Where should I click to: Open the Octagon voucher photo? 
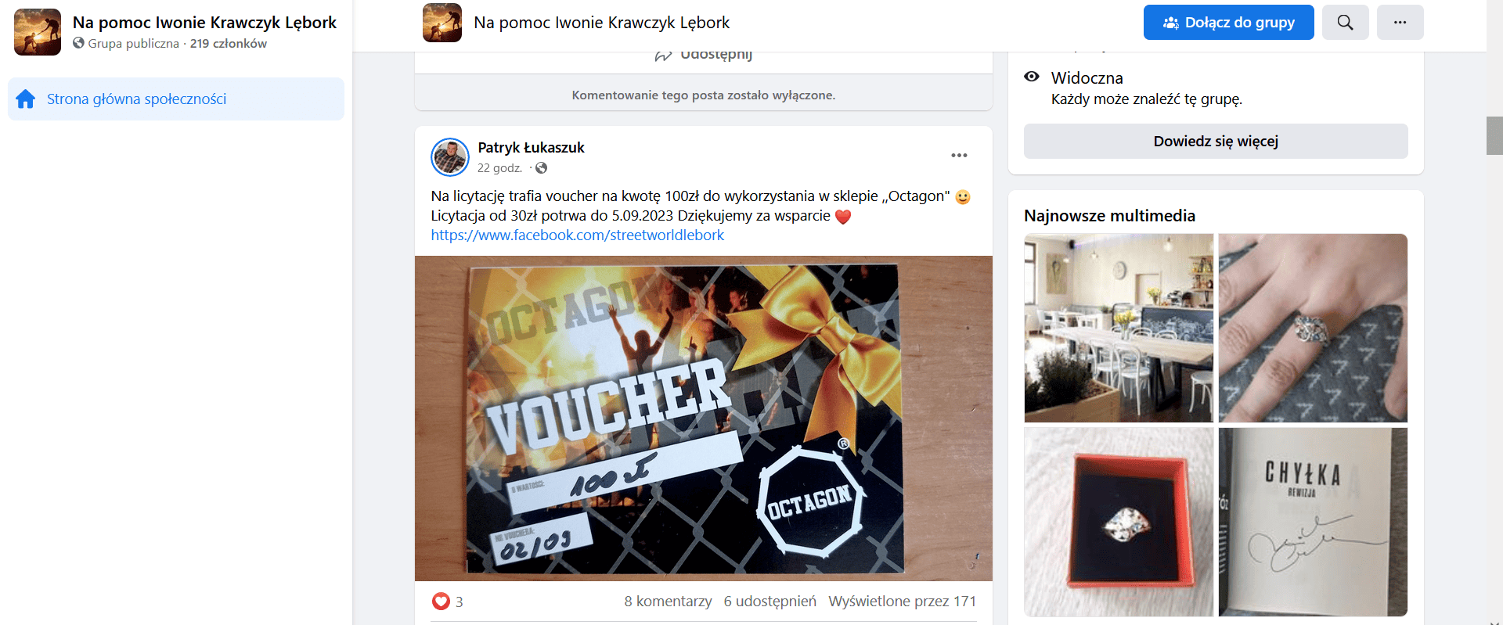704,418
